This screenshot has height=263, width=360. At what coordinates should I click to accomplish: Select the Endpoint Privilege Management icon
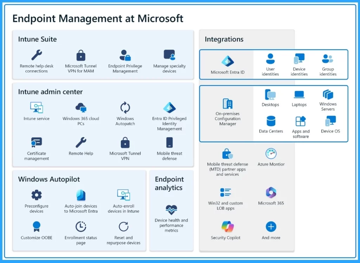point(125,55)
